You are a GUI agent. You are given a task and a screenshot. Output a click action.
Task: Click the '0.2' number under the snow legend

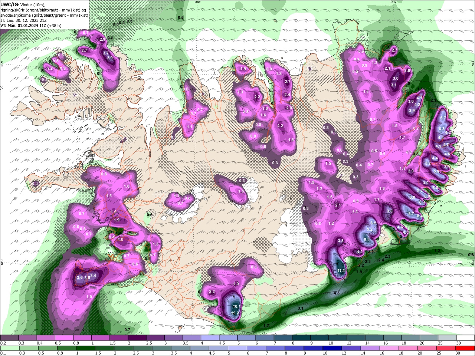pos(3,343)
